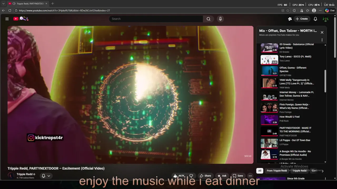Click the browser back arrow

(x=3, y=10)
